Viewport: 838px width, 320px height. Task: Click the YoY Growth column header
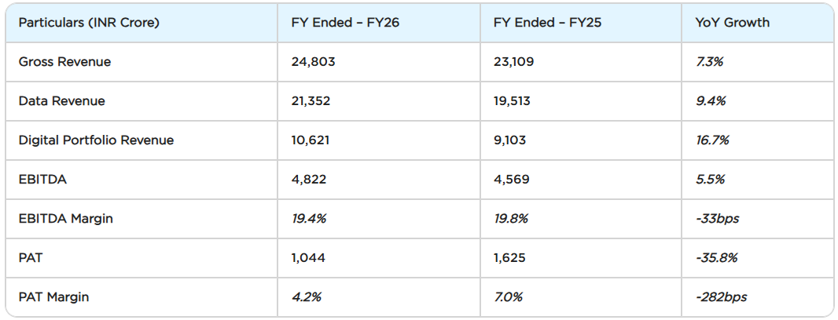(732, 23)
